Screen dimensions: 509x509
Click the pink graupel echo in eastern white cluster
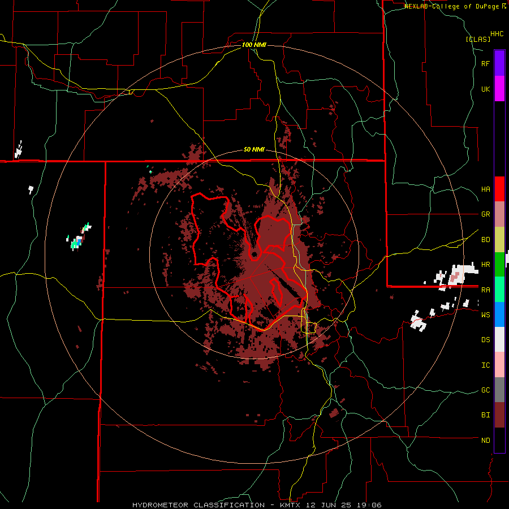click(455, 277)
